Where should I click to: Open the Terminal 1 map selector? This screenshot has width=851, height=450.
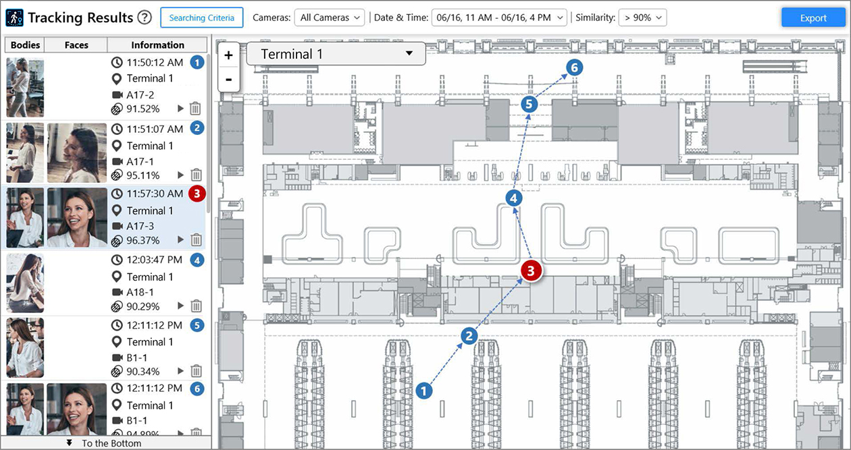pyautogui.click(x=336, y=53)
